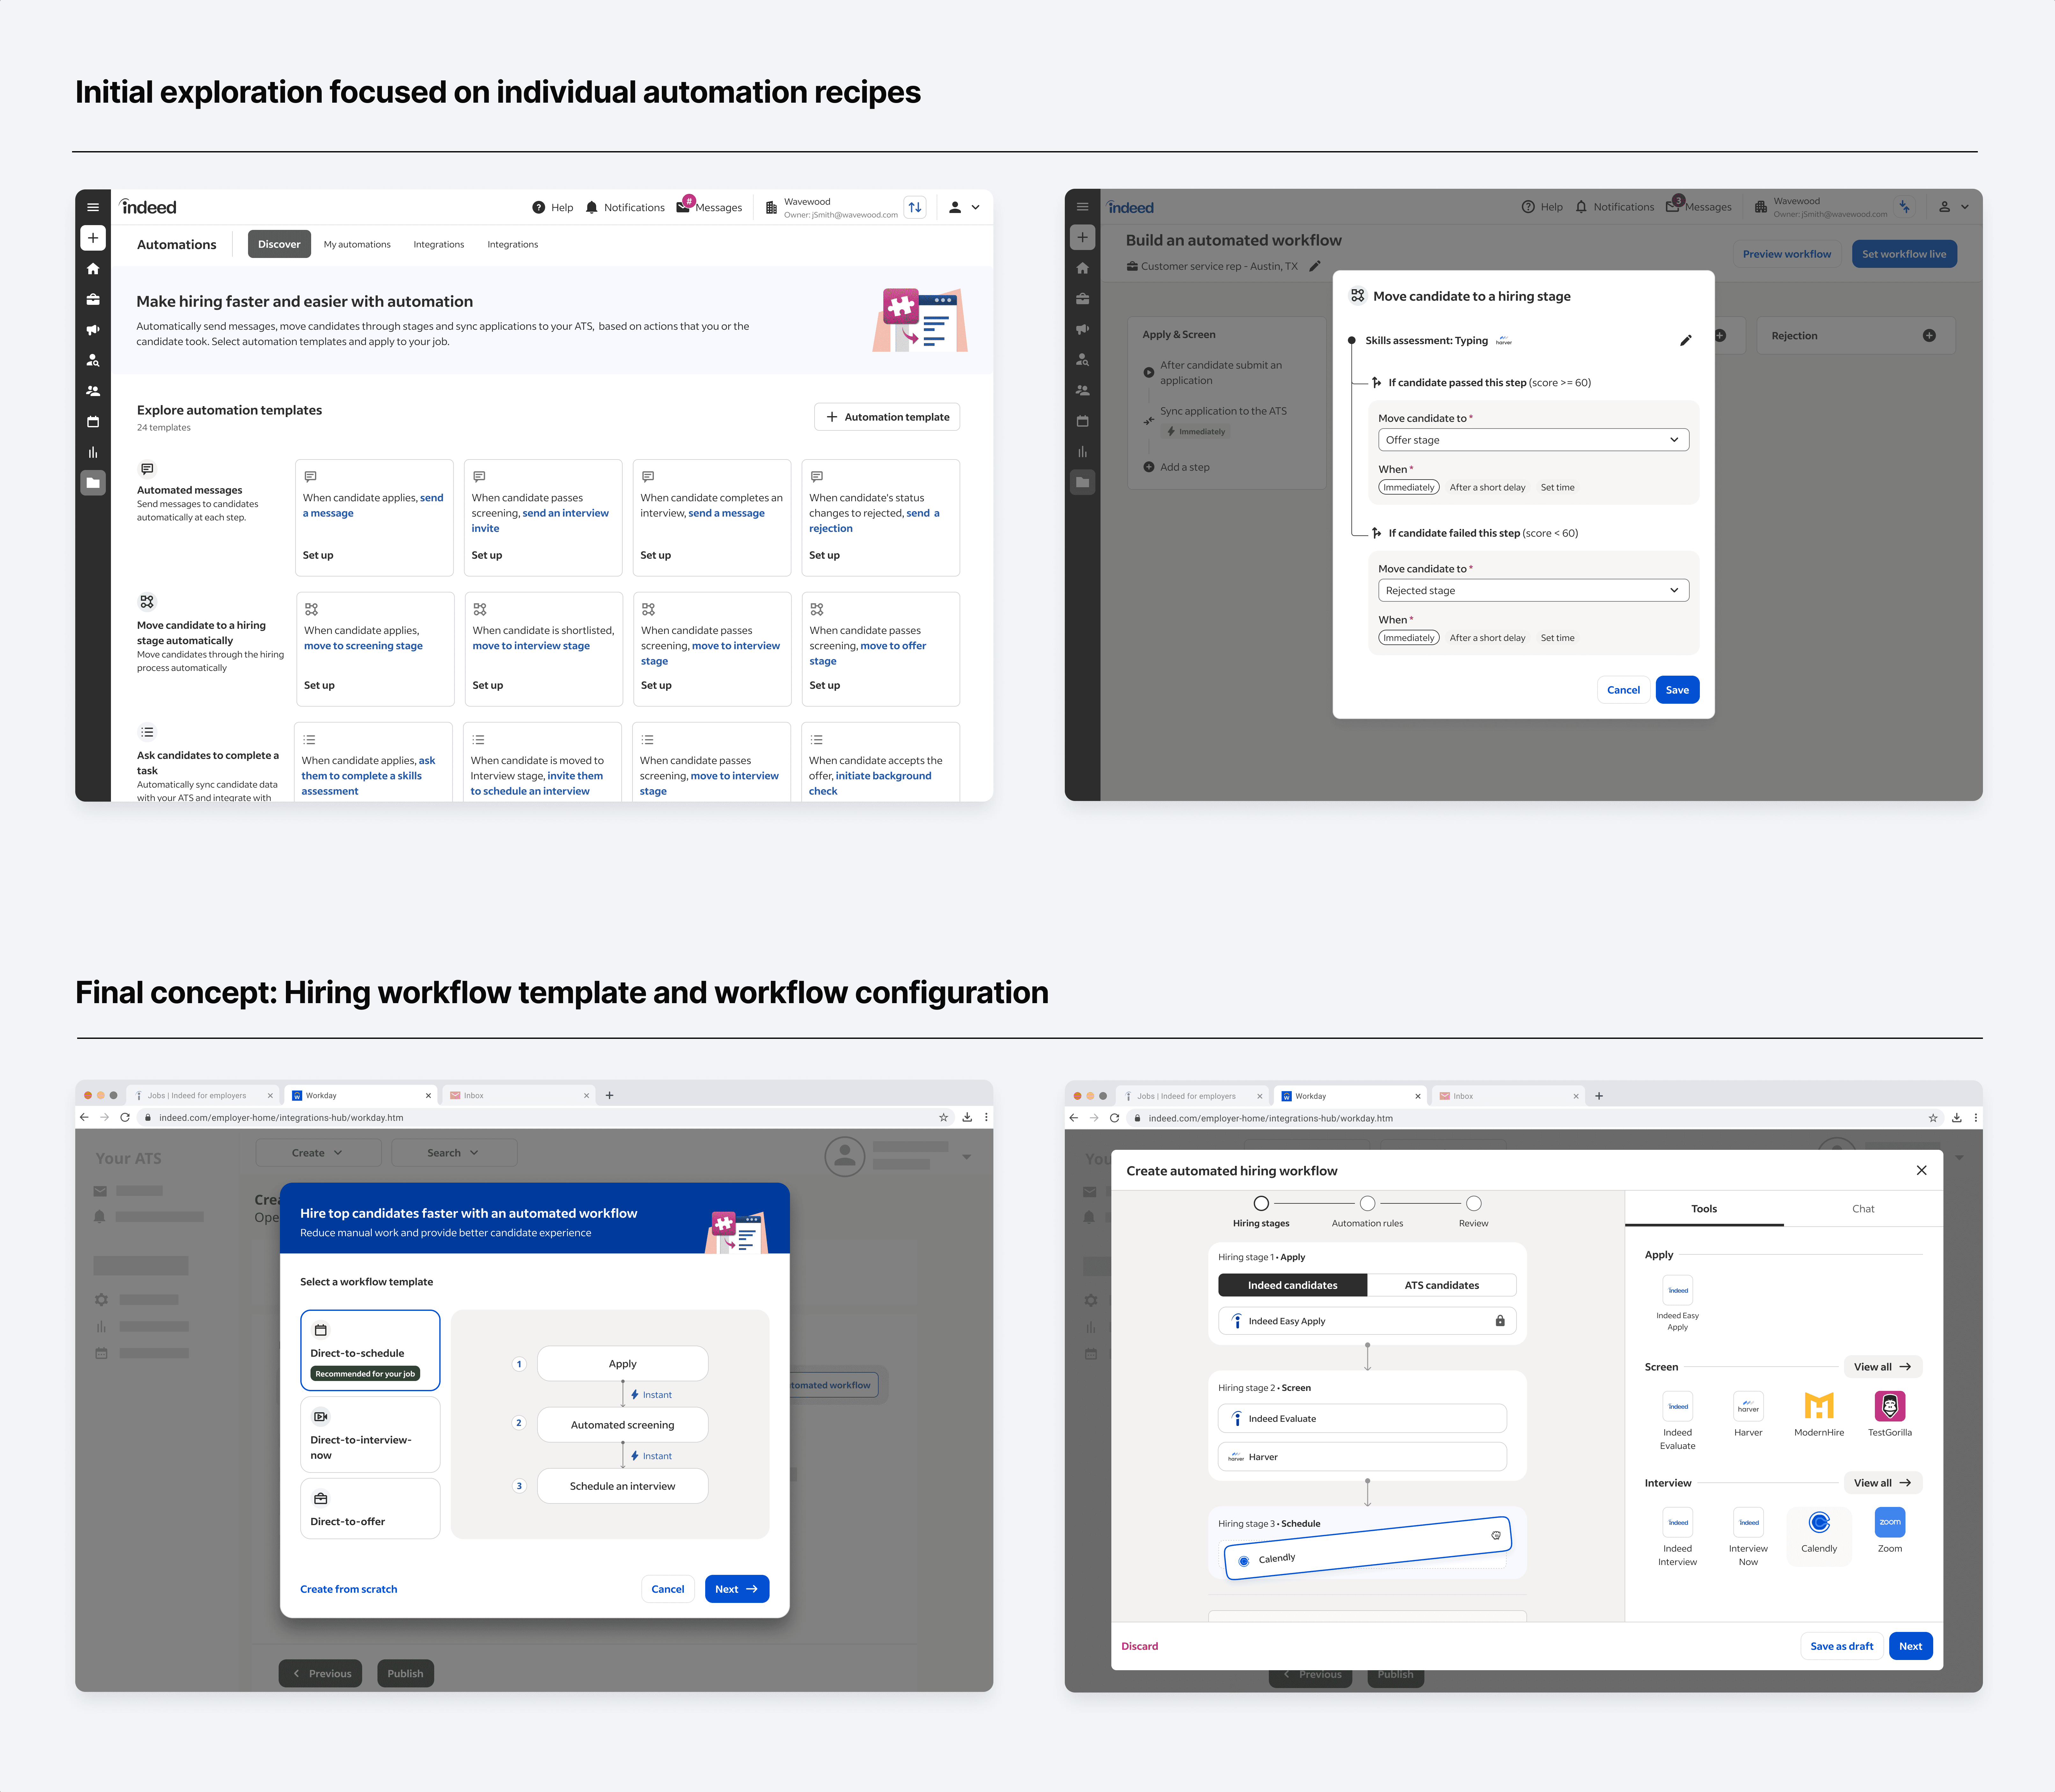Switch to My automations tab
This screenshot has height=1792, width=2055.
[x=357, y=244]
